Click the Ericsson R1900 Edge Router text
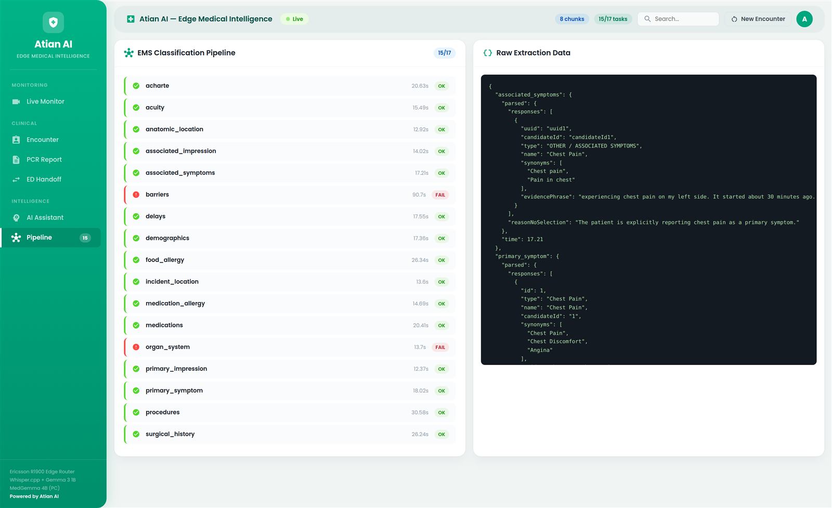Viewport: 832px width, 508px height. 42,472
